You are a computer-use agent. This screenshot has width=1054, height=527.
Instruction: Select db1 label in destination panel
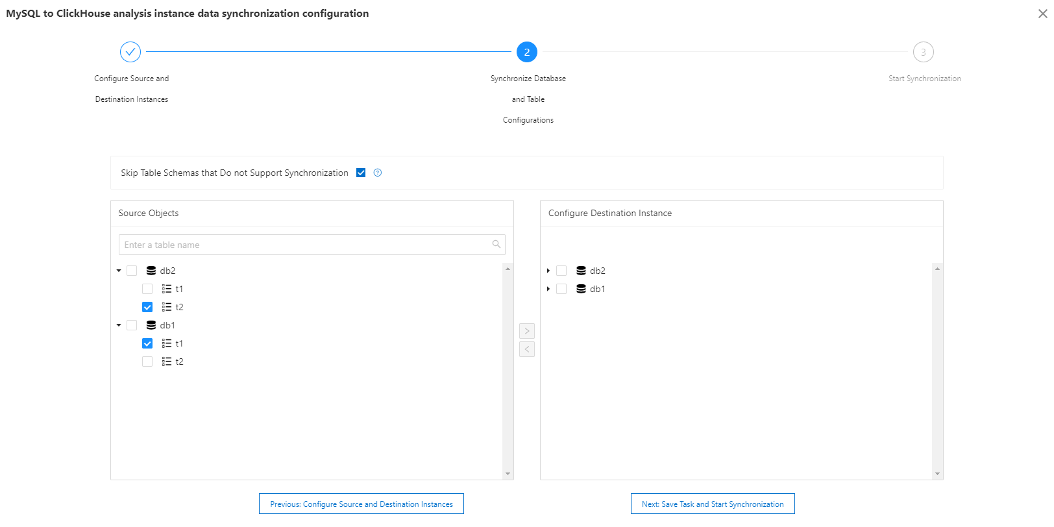tap(598, 289)
